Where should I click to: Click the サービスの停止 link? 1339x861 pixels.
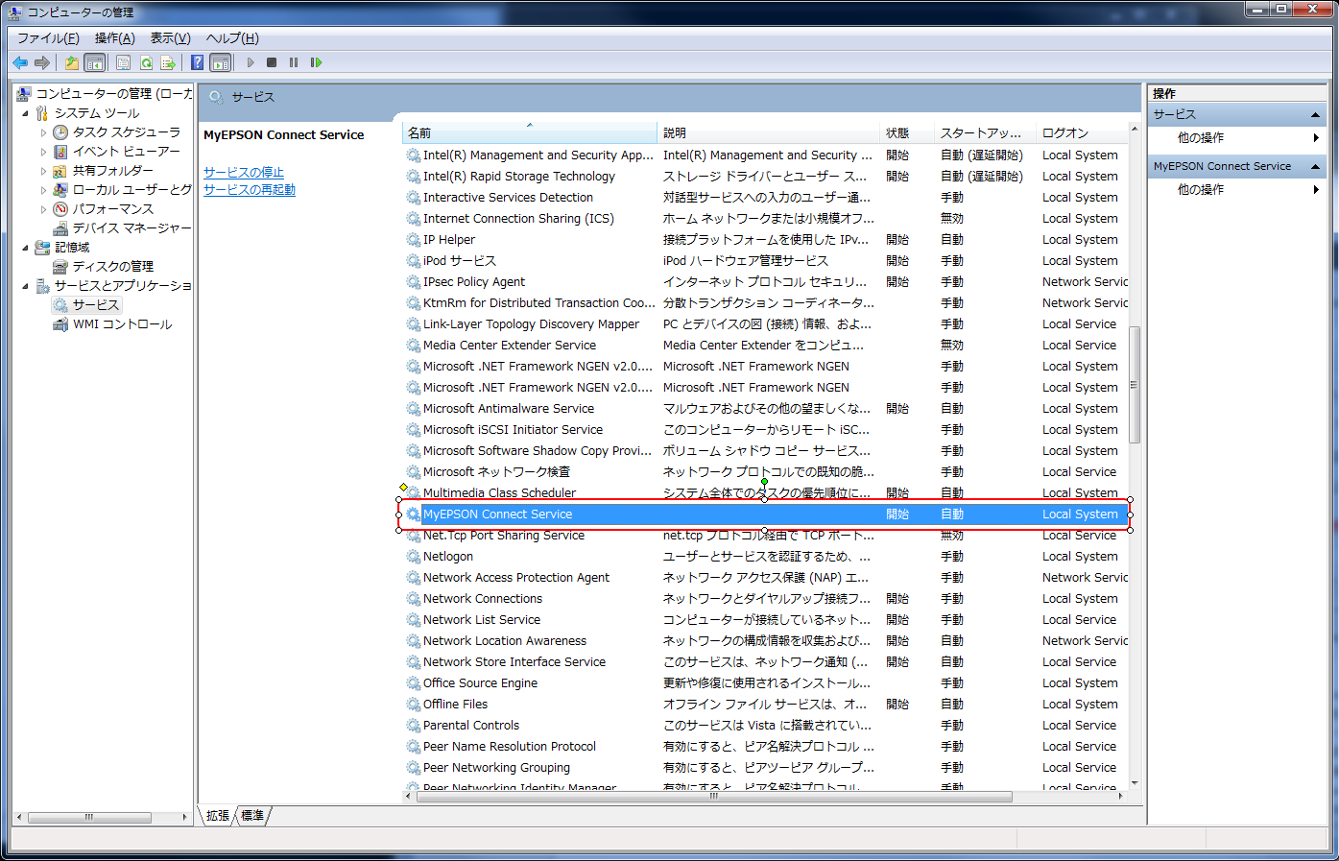[x=244, y=172]
